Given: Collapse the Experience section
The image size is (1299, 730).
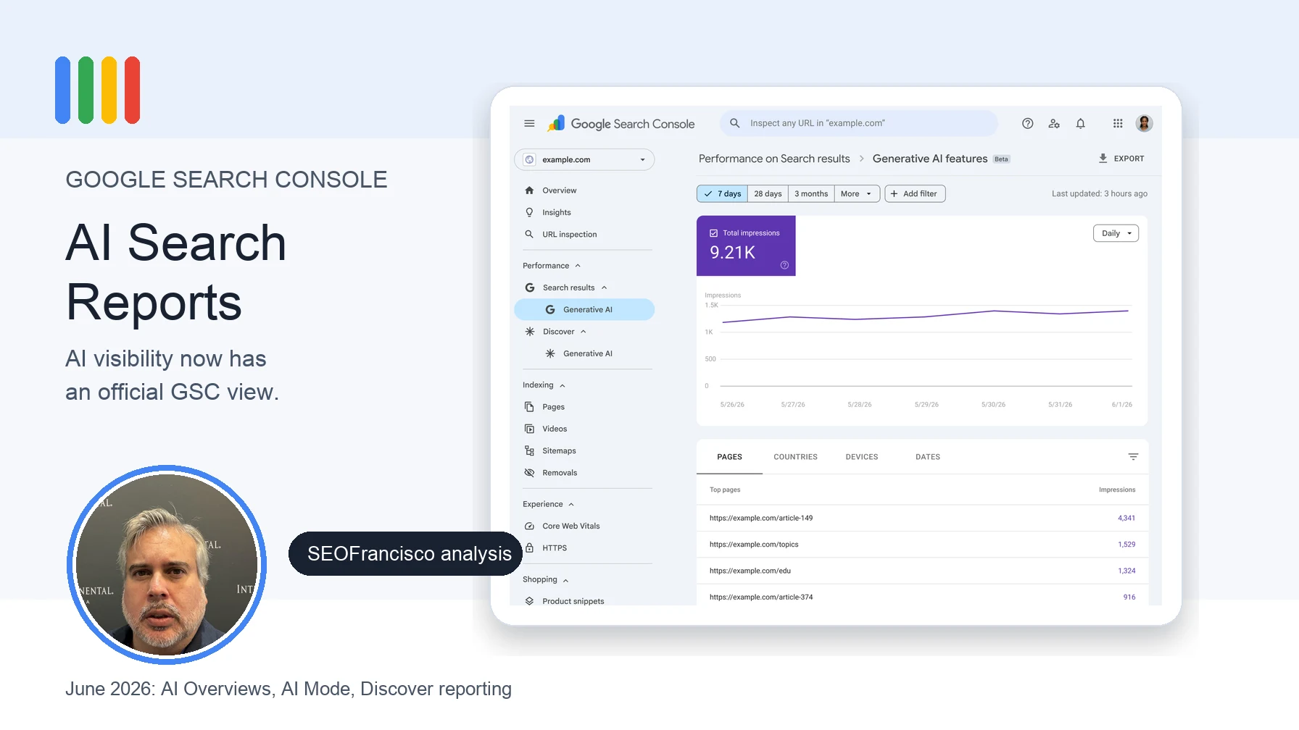Looking at the screenshot, I should (x=571, y=504).
